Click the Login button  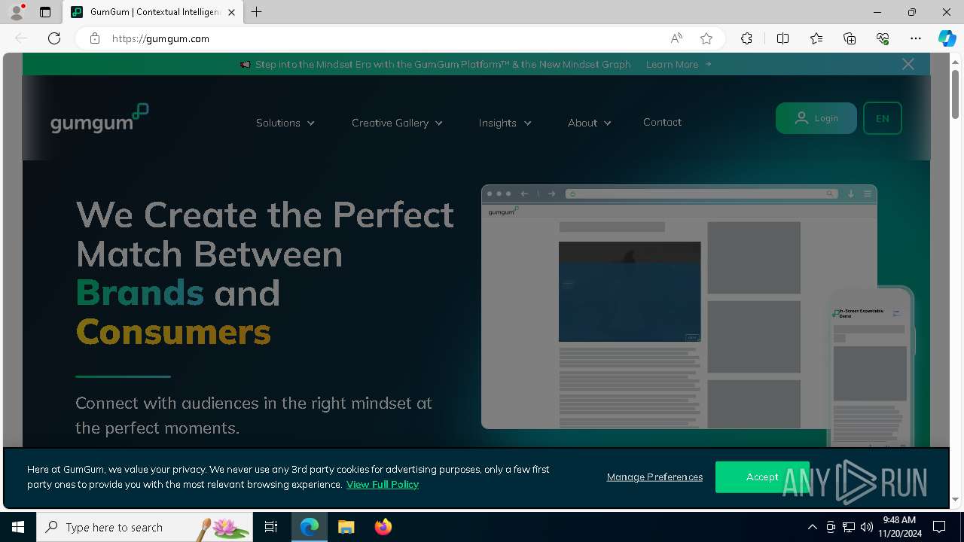[816, 118]
